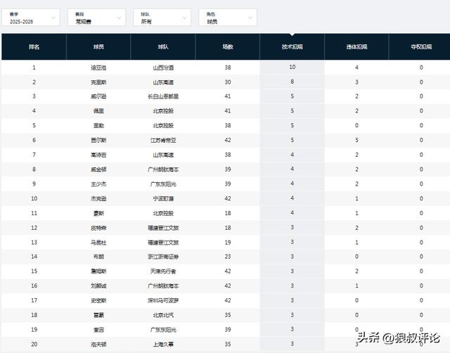Click team 广东东阳光 in 王少杰 row
Screen dimensions: 450x353
pos(163,184)
